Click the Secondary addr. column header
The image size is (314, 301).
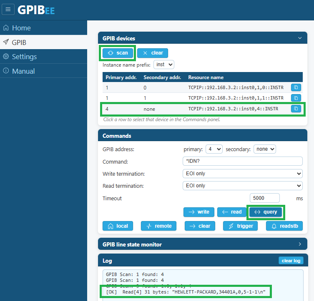162,77
